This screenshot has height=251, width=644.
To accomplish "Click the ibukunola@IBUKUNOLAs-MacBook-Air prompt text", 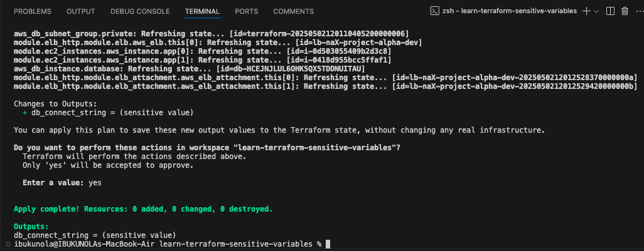I will coord(85,244).
